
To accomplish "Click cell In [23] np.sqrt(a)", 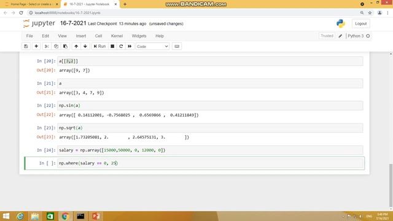I will pyautogui.click(x=210, y=128).
